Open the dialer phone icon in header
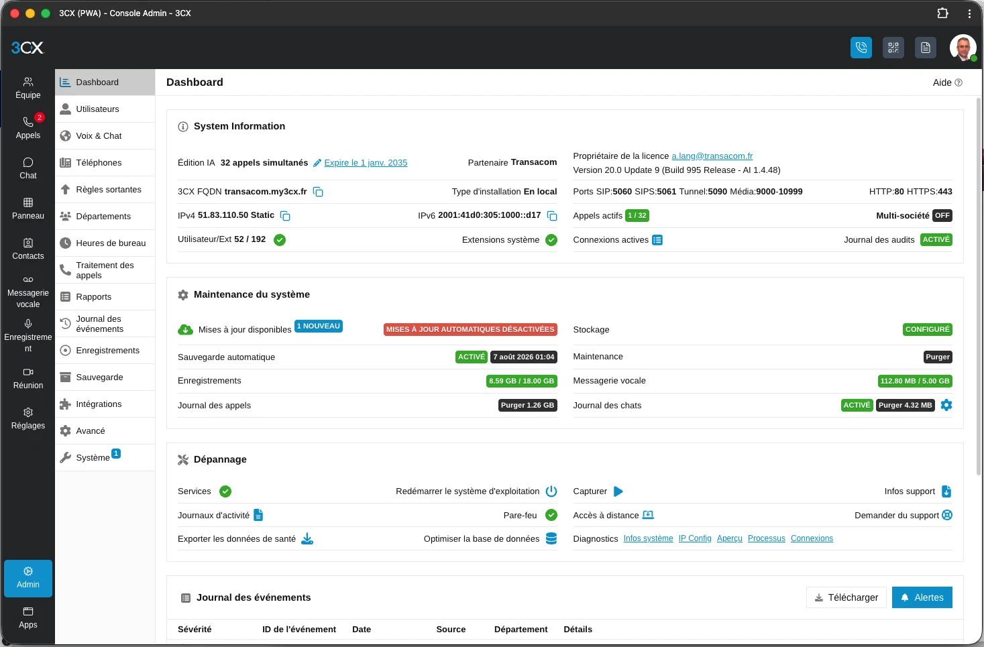984x647 pixels. [861, 48]
